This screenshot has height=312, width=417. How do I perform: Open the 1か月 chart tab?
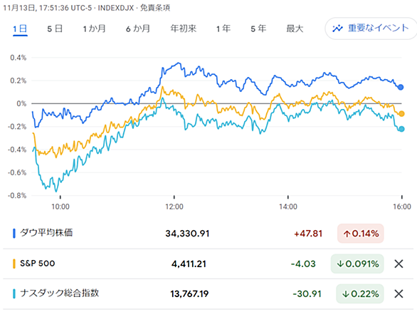(94, 28)
